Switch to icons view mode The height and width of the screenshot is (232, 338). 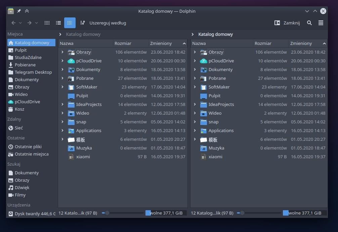pos(47,23)
